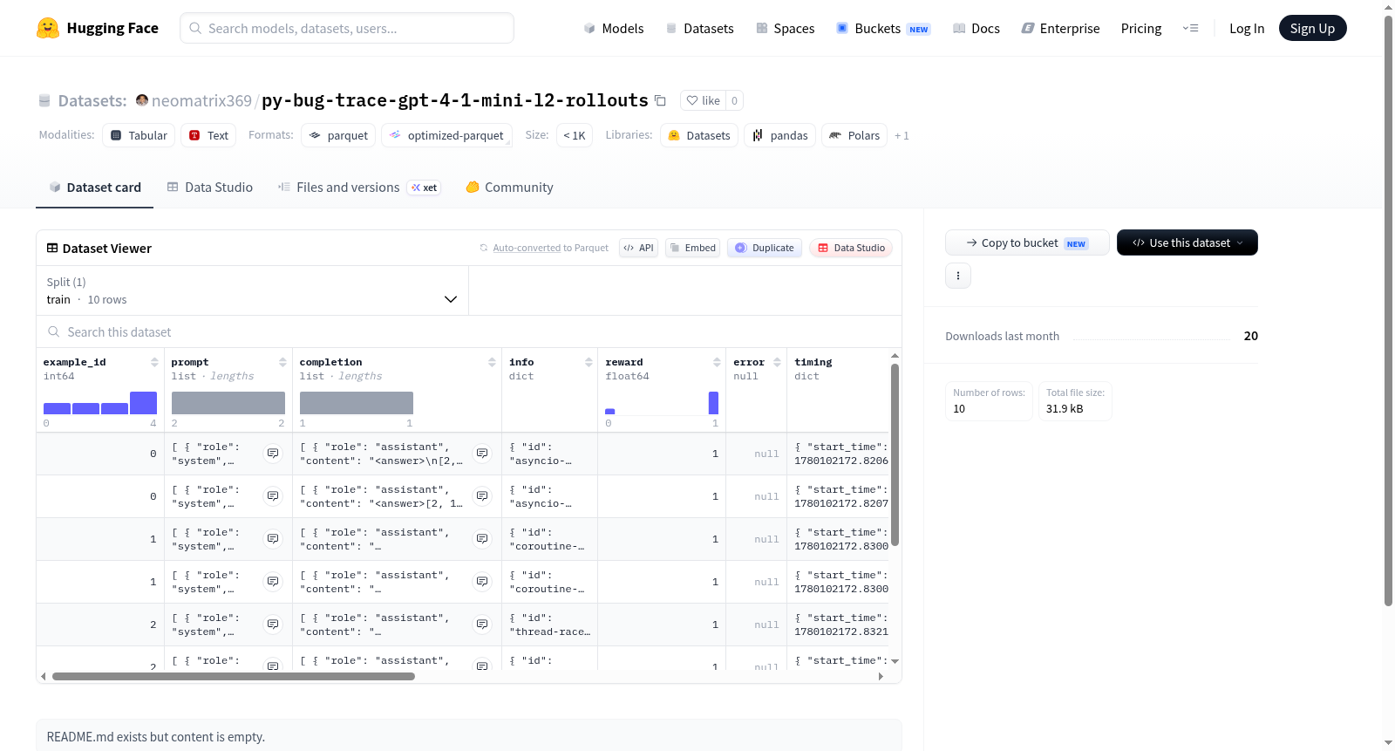Select the parquet format tag
Viewport: 1395px width, 751px height.
click(338, 135)
